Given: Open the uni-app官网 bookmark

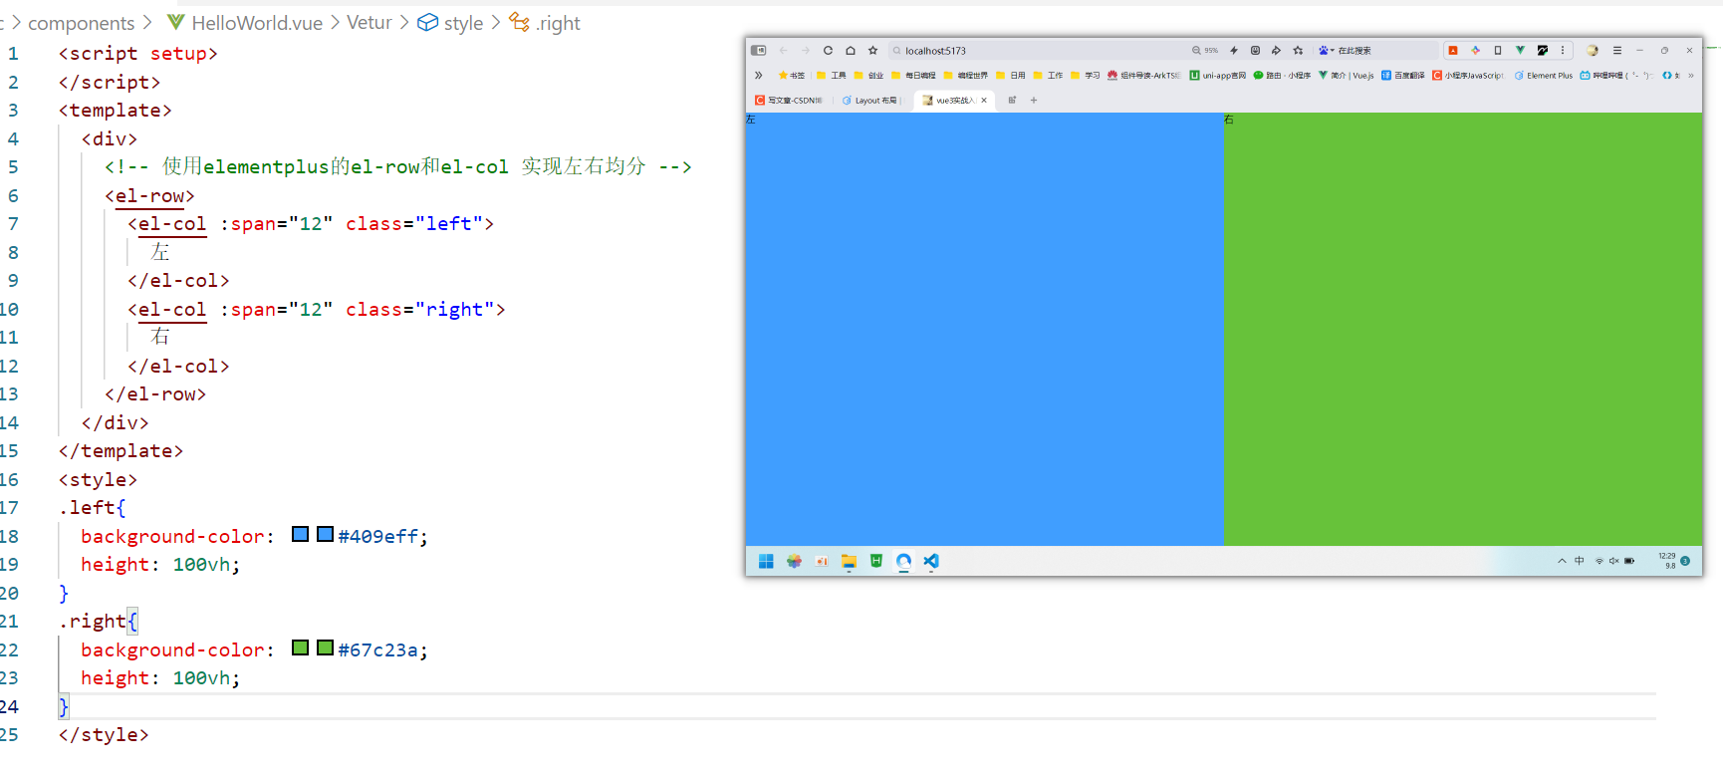Looking at the screenshot, I should point(1217,75).
